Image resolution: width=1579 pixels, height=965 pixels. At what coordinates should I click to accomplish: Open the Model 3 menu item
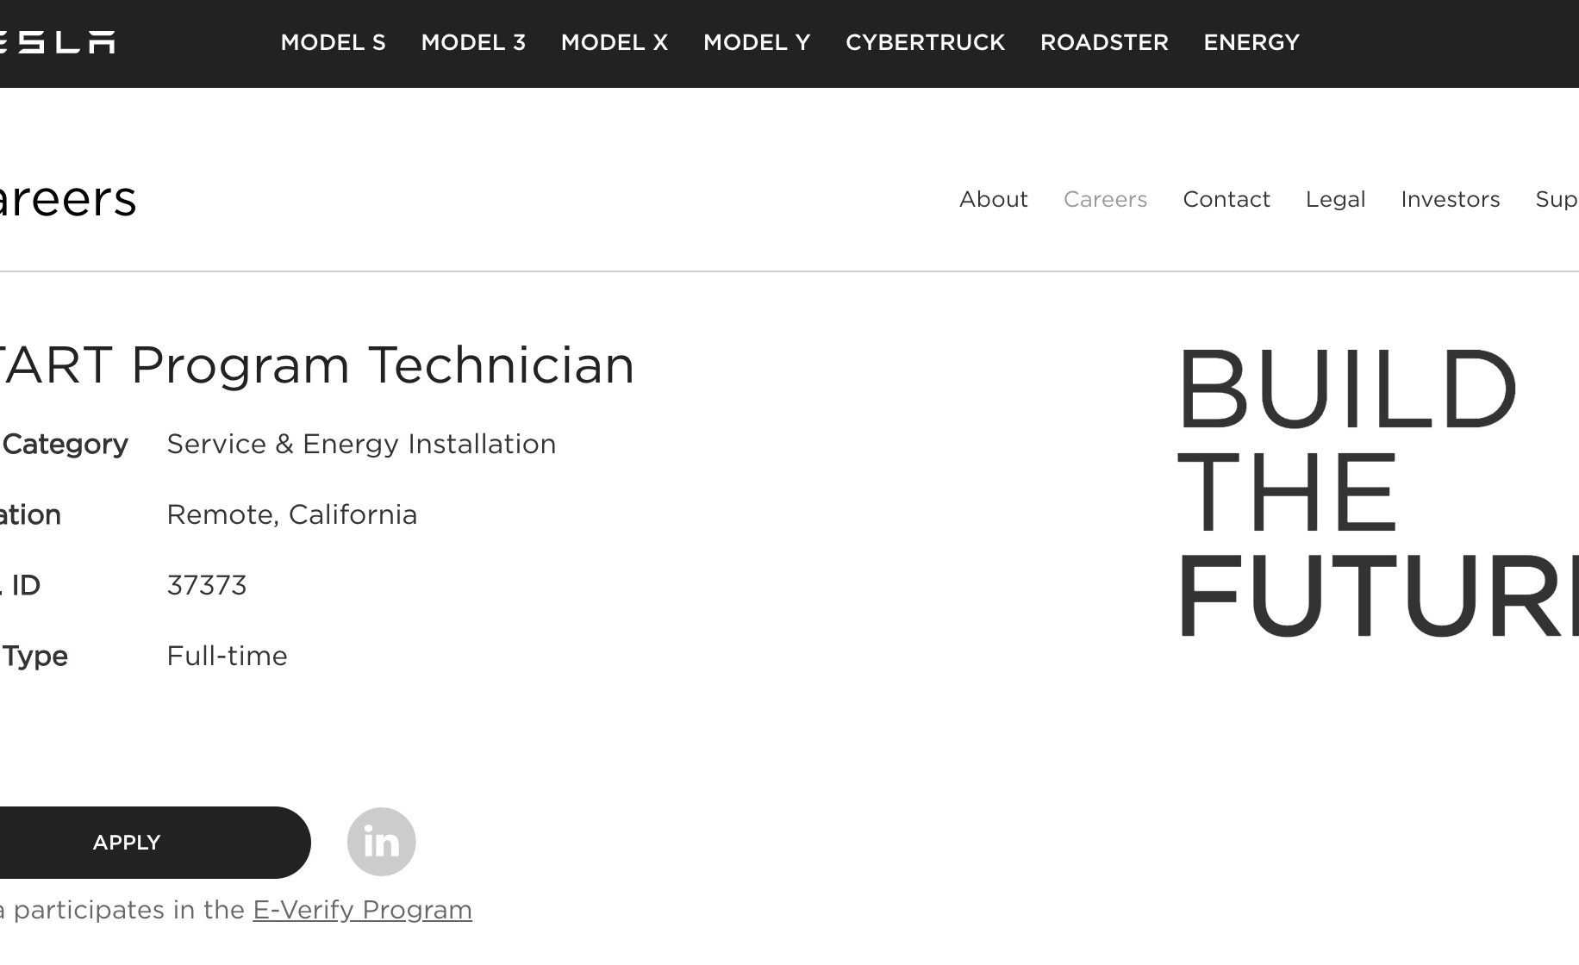point(473,42)
